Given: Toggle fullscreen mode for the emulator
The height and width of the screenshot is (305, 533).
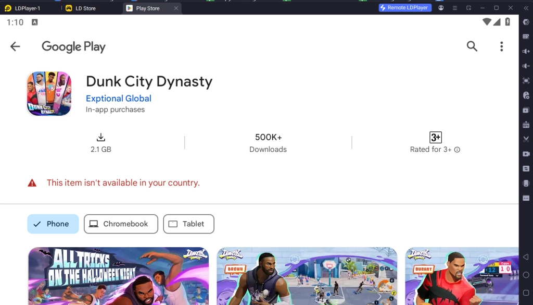Looking at the screenshot, I should tap(526, 81).
